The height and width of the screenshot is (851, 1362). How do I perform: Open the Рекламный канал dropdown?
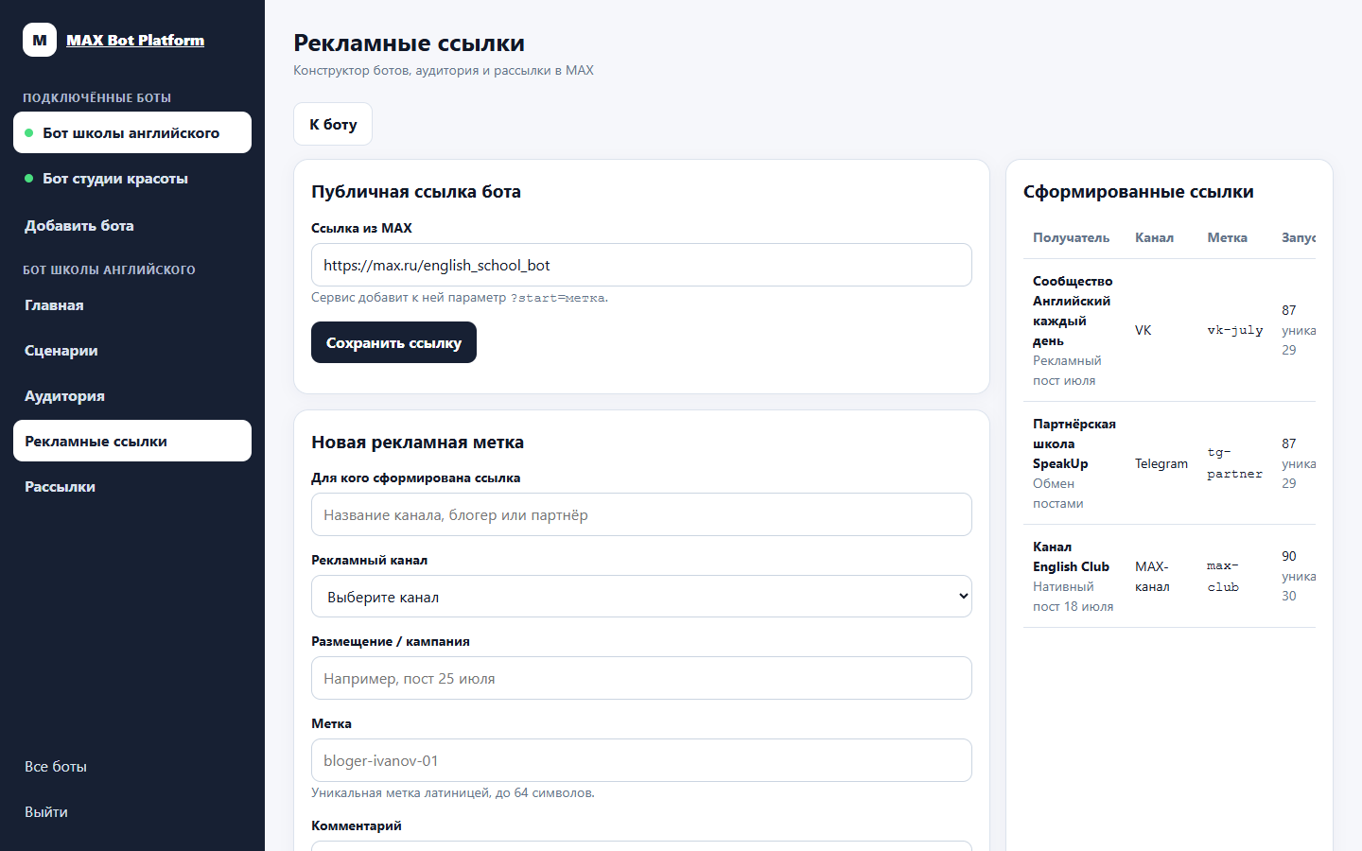[x=641, y=597]
